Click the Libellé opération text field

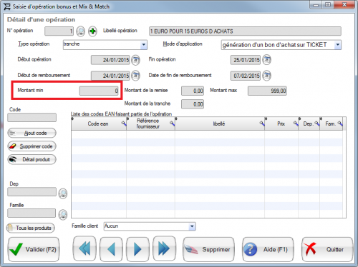click(x=245, y=31)
